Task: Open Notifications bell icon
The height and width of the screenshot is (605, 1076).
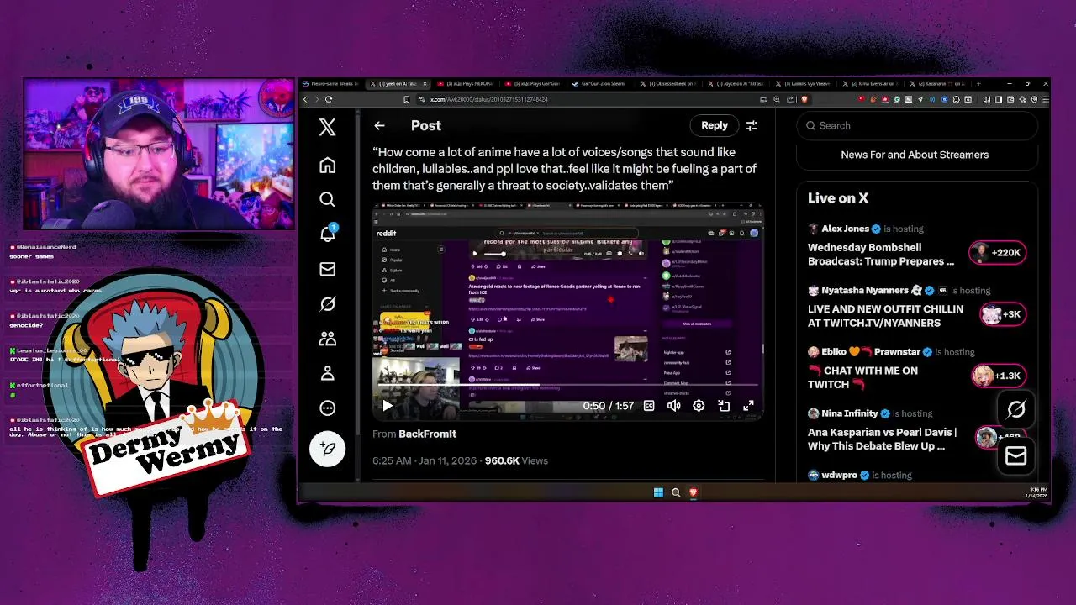Action: [x=327, y=234]
